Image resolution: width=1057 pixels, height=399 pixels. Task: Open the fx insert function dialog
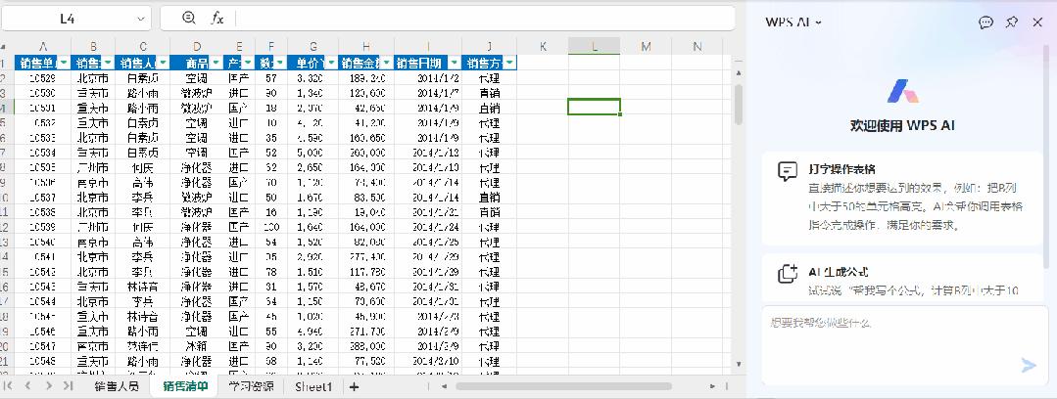point(217,19)
